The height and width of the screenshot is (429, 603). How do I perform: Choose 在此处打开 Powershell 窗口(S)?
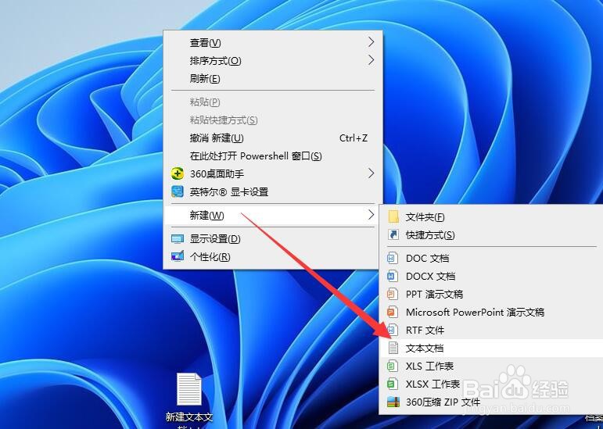point(273,156)
